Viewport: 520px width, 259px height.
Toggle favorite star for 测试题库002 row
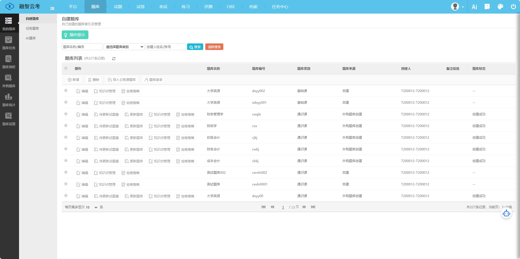66,172
